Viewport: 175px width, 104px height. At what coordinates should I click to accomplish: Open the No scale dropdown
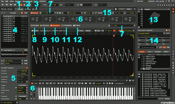(76, 13)
